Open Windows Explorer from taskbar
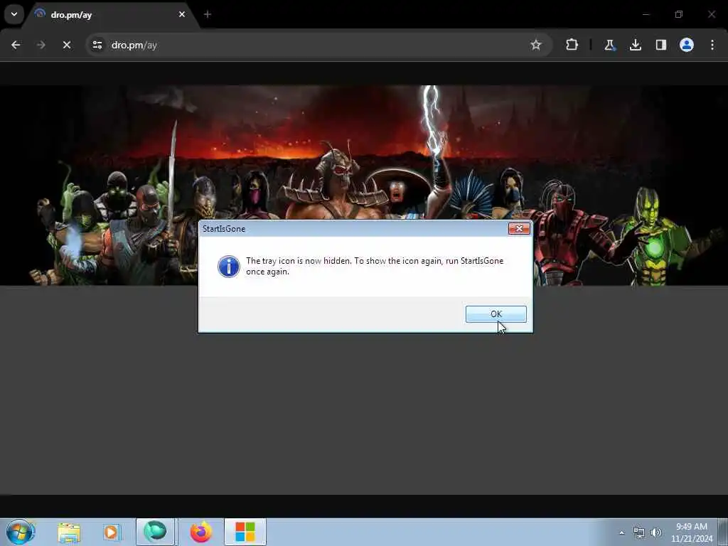This screenshot has width=728, height=546. tap(69, 532)
